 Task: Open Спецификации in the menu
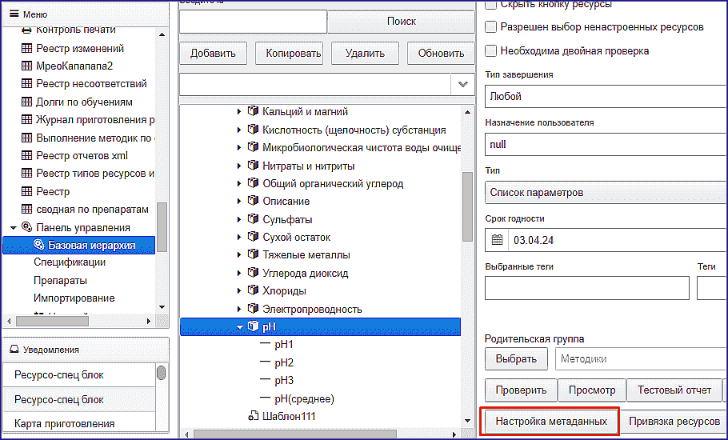point(70,262)
